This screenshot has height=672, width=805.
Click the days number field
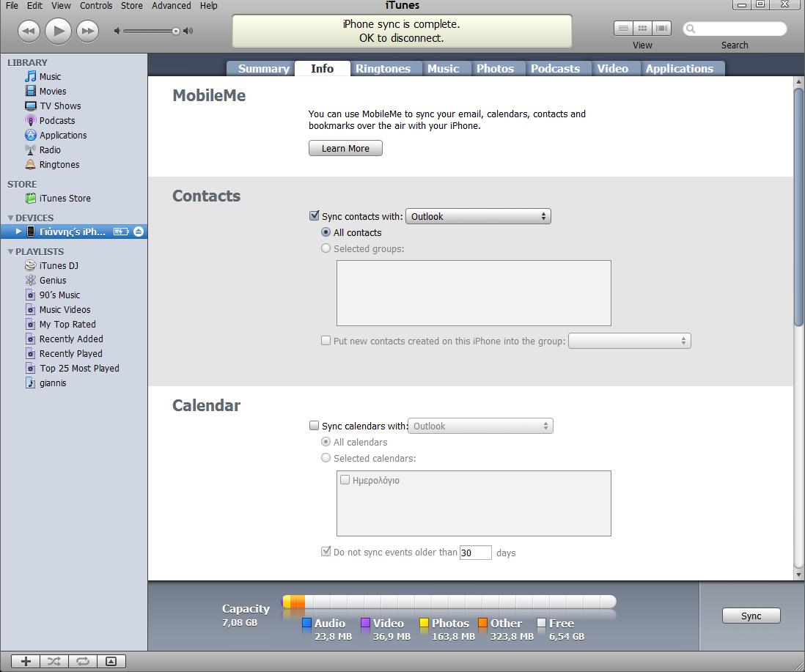[475, 553]
